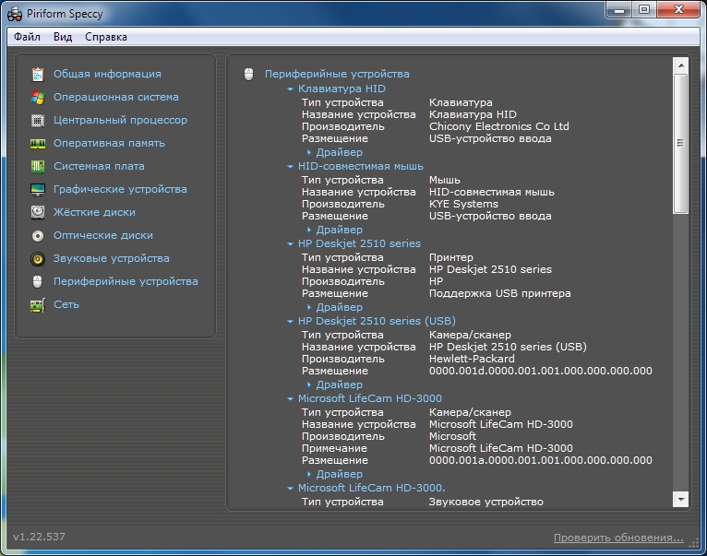Go to the Звуковые устройства section
Viewport: 707px width, 556px height.
[x=112, y=258]
